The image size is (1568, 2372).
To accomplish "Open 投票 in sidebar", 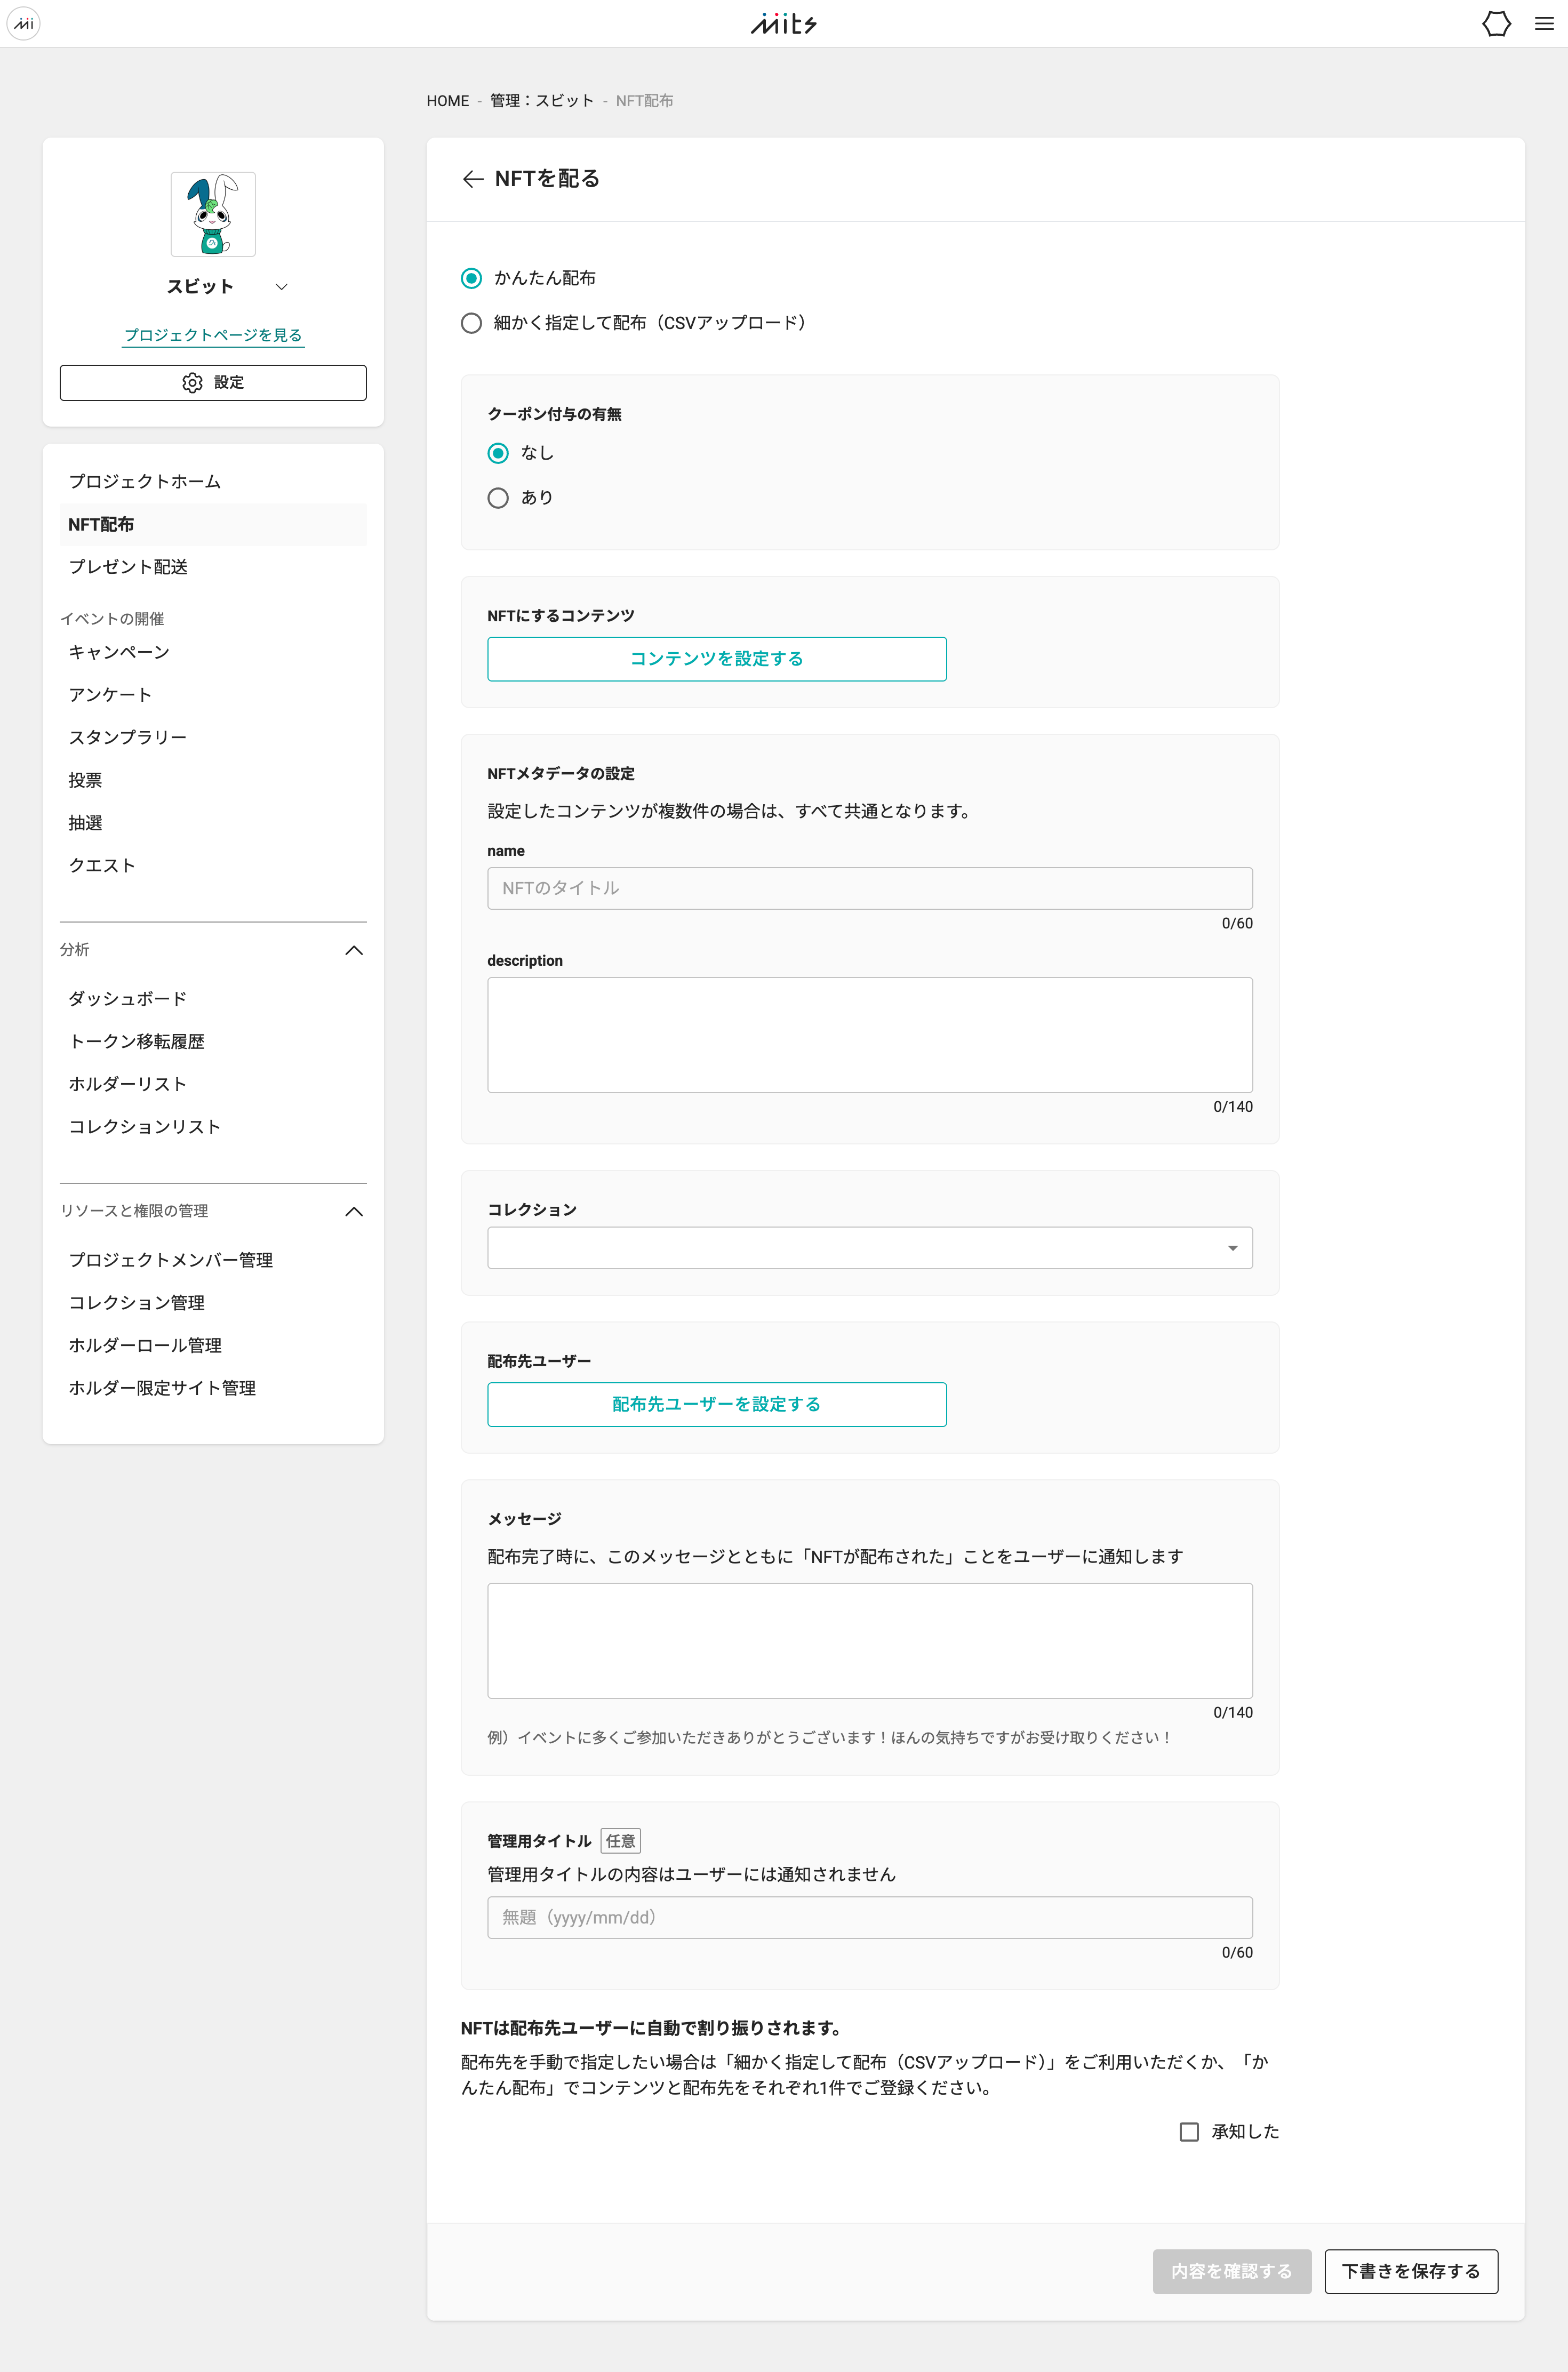I will click(213, 780).
